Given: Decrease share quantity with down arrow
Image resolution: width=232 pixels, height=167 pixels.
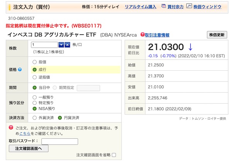Looking at the screenshot, I should 61,45.
